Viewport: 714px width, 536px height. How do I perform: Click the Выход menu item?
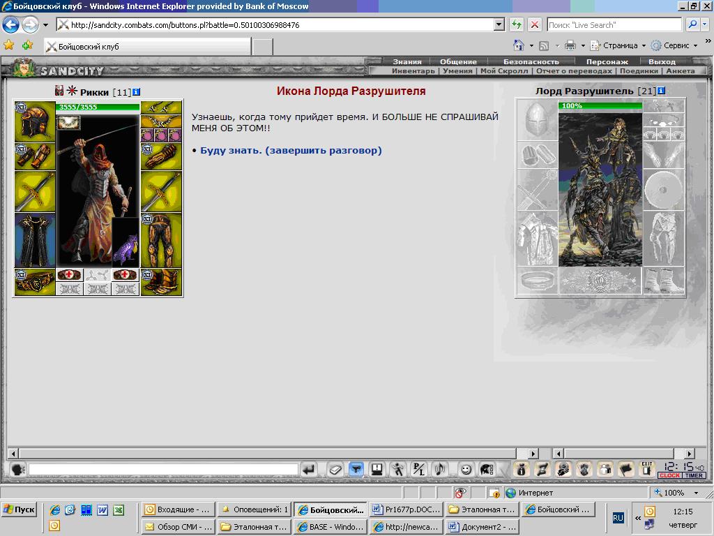pos(662,61)
